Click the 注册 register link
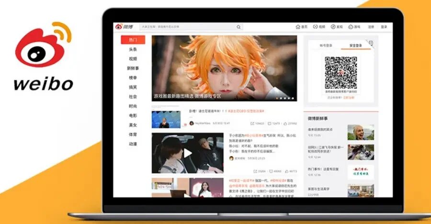The height and width of the screenshot is (224, 431). 371,27
